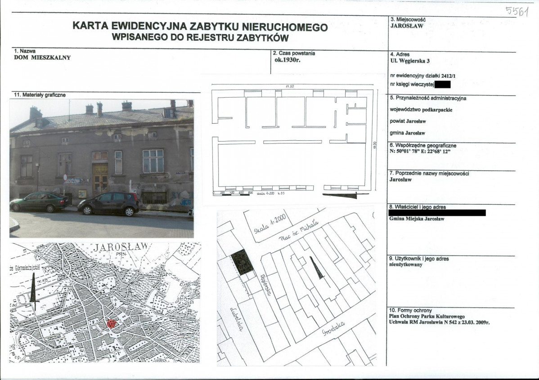Image resolution: width=539 pixels, height=380 pixels.
Task: Click the '1. Nazwa' field label
Action: click(x=25, y=51)
